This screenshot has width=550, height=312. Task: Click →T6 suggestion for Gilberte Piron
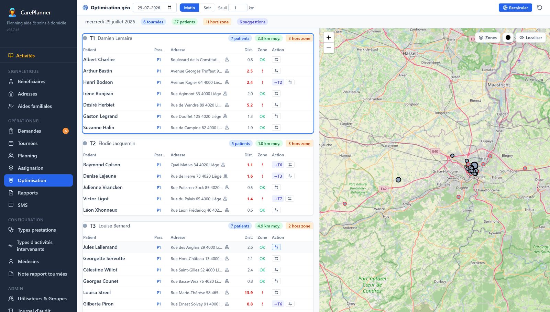(278, 304)
